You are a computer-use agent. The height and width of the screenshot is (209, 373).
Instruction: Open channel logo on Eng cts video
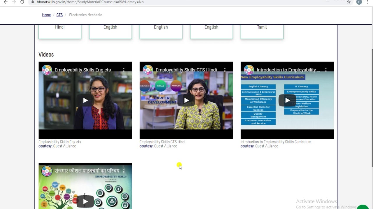(47, 70)
